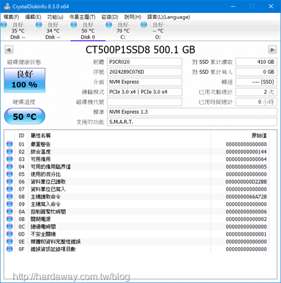Click status icon of attribute 02
Image resolution: width=281 pixels, height=283 pixels.
click(x=9, y=152)
